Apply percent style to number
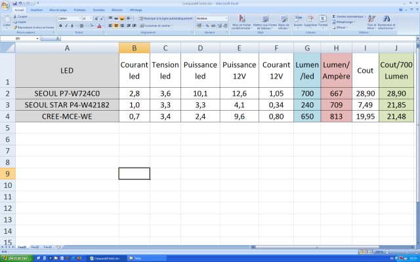Viewport: 420px width, 262px height. coord(207,26)
